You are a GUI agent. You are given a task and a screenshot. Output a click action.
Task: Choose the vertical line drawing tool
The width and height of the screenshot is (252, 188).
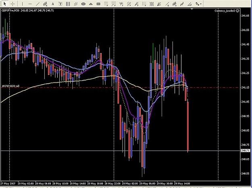click(x=22, y=4)
